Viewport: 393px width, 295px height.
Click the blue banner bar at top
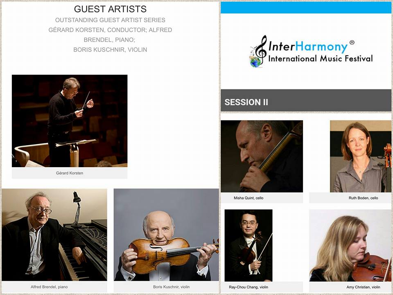(306, 7)
